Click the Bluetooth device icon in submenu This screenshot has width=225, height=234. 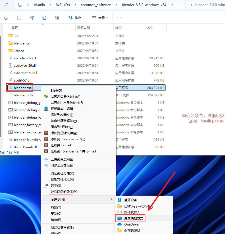click(120, 200)
